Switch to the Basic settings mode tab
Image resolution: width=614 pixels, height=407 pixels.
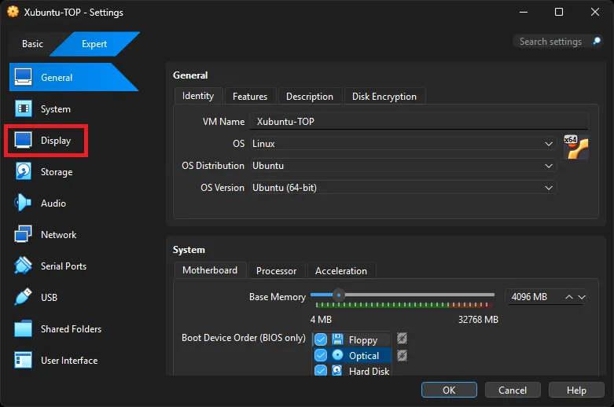click(x=32, y=44)
